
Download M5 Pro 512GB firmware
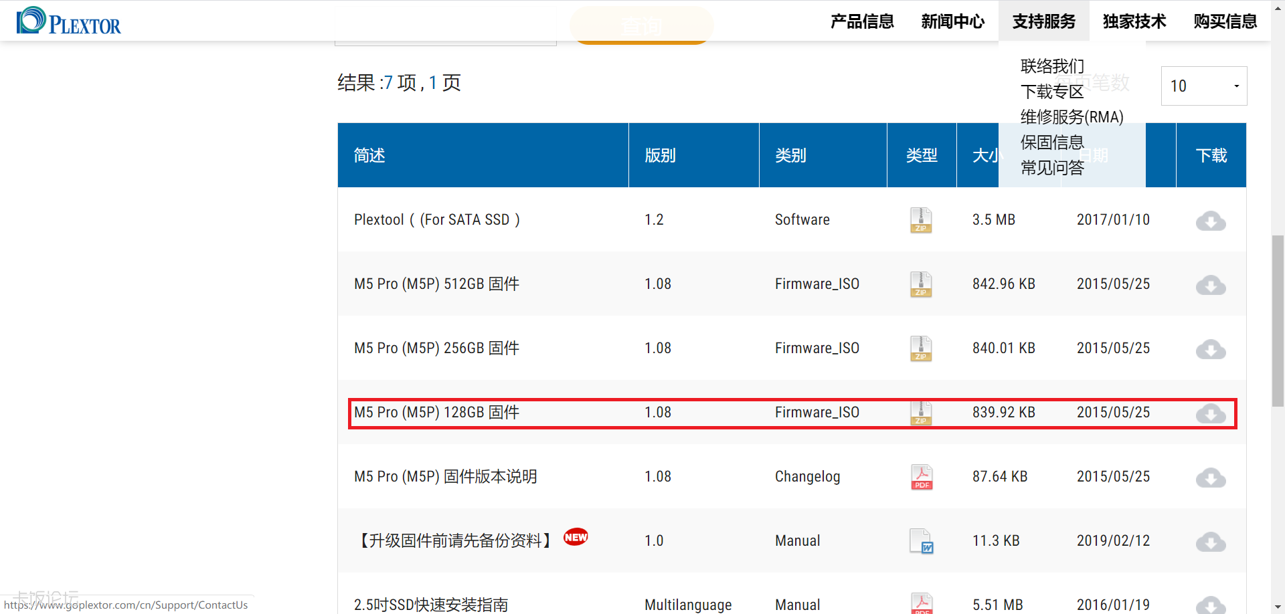(1211, 285)
